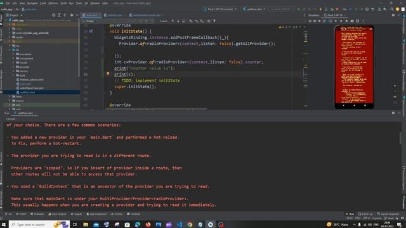Image resolution: width=406 pixels, height=228 pixels.
Task: Click the red Stop icon in toolbar
Action: click(x=337, y=9)
